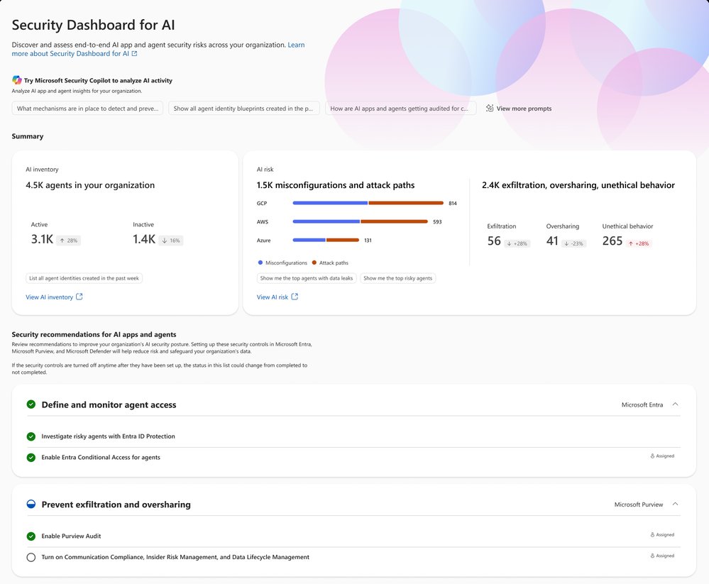The height and width of the screenshot is (584, 709).
Task: Click '1.5K misconfigurations and attack paths' heading
Action: tap(336, 185)
